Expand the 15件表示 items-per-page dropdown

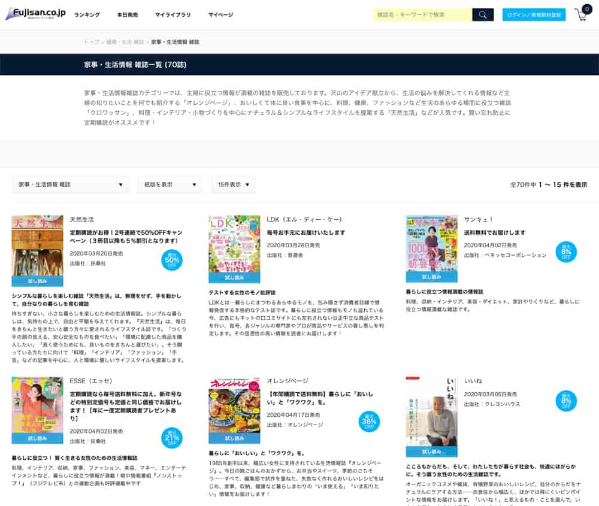[233, 184]
